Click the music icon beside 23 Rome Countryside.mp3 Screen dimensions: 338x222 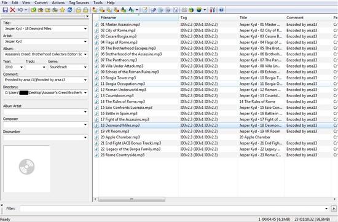click(96, 155)
